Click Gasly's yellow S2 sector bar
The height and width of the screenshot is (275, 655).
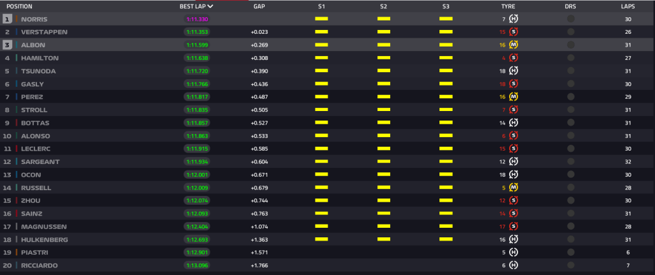384,84
